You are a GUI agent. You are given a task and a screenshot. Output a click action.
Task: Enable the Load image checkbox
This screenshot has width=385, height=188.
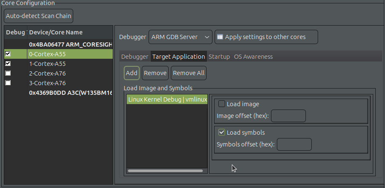click(222, 104)
